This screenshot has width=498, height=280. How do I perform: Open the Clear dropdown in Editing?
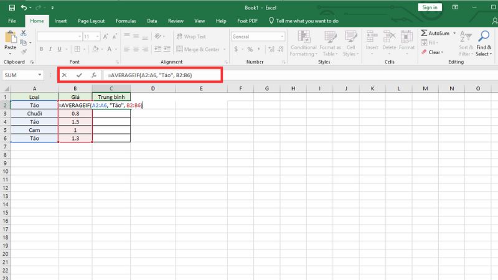tap(435, 53)
